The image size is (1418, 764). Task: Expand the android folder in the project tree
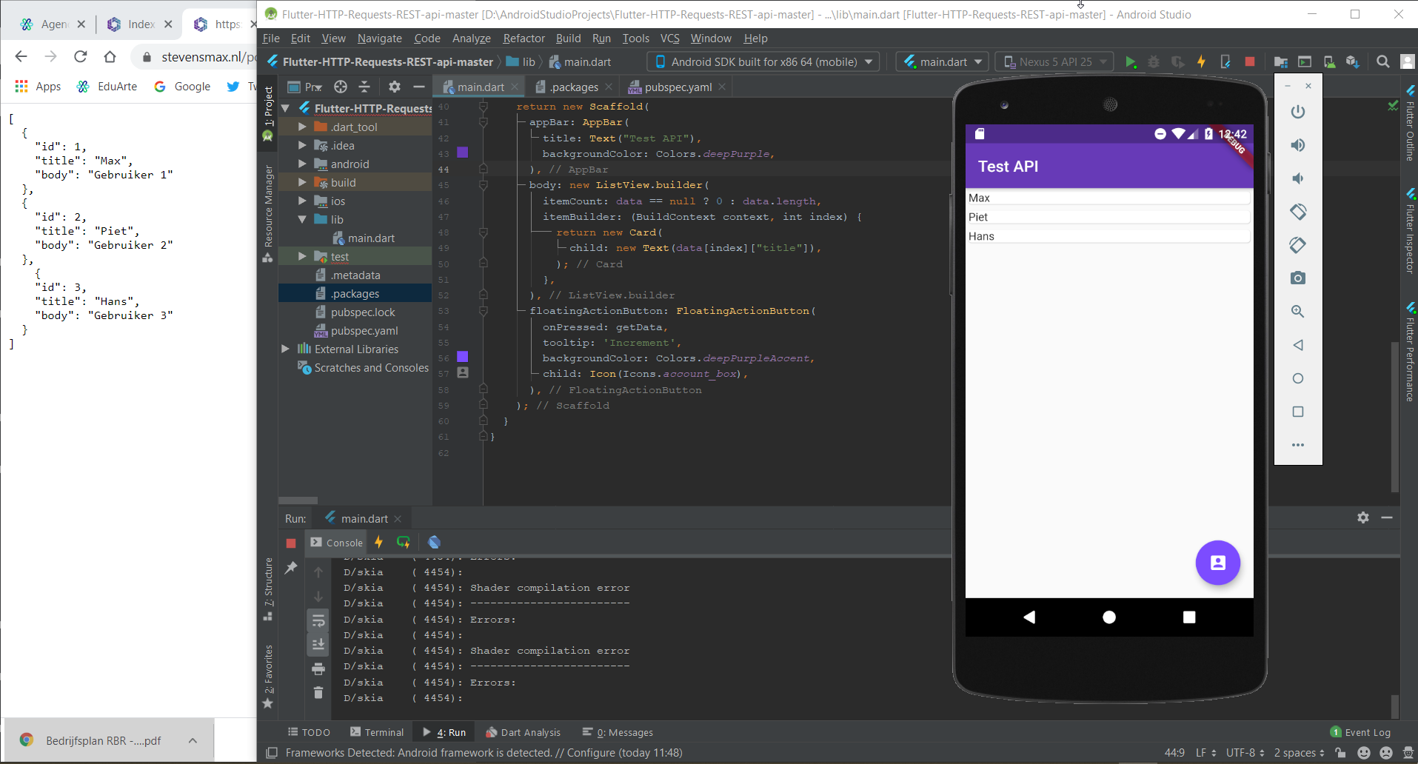tap(302, 164)
